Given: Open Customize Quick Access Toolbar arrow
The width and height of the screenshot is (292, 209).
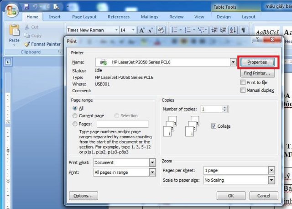Looking at the screenshot, I should 68,6.
